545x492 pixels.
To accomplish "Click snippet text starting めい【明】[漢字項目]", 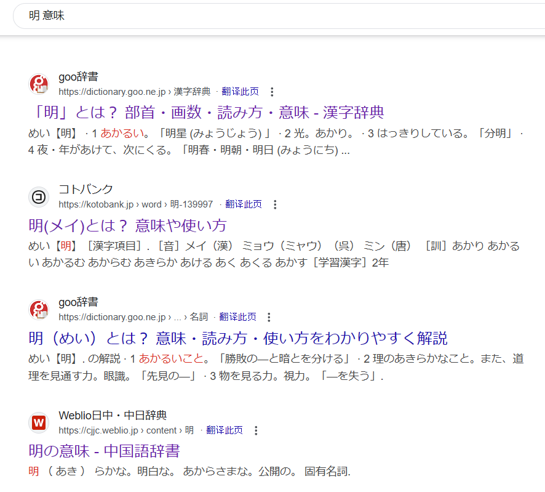I will [x=274, y=254].
